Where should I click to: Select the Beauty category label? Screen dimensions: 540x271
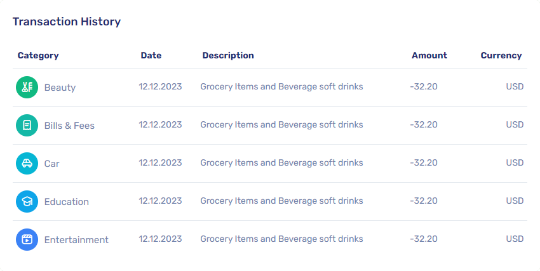pyautogui.click(x=60, y=88)
